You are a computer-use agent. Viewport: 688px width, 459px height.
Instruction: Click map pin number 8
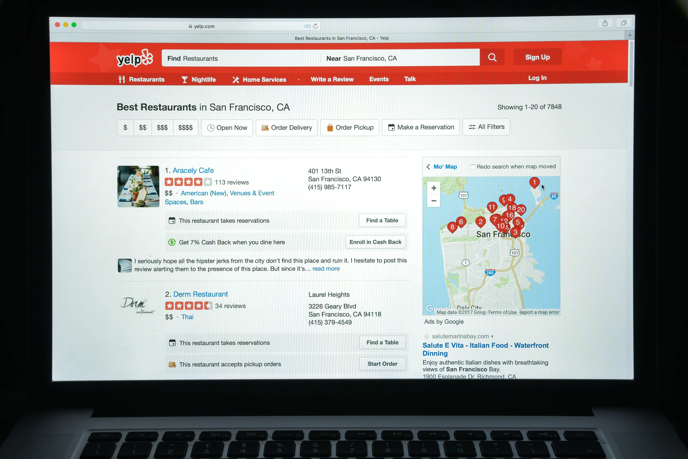pyautogui.click(x=452, y=227)
